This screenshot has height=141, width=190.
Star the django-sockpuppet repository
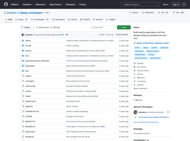(x=179, y=12)
